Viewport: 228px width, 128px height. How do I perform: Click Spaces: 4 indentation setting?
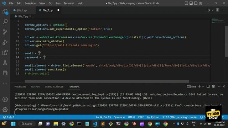tap(119, 117)
